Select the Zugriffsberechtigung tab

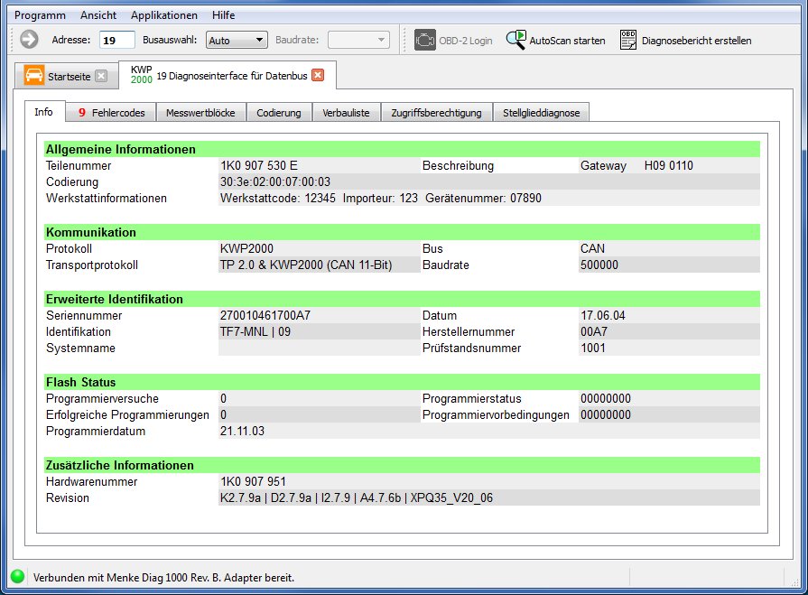pos(437,113)
